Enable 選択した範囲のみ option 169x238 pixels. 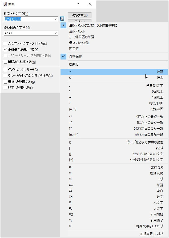(5, 82)
